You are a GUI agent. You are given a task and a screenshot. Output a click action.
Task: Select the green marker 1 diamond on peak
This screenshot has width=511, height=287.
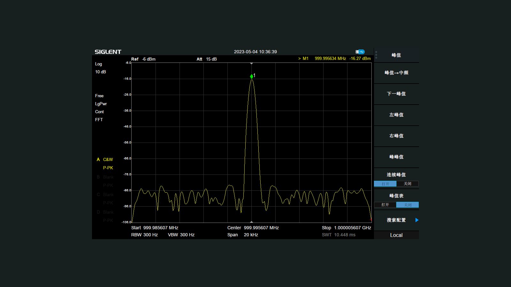point(252,76)
